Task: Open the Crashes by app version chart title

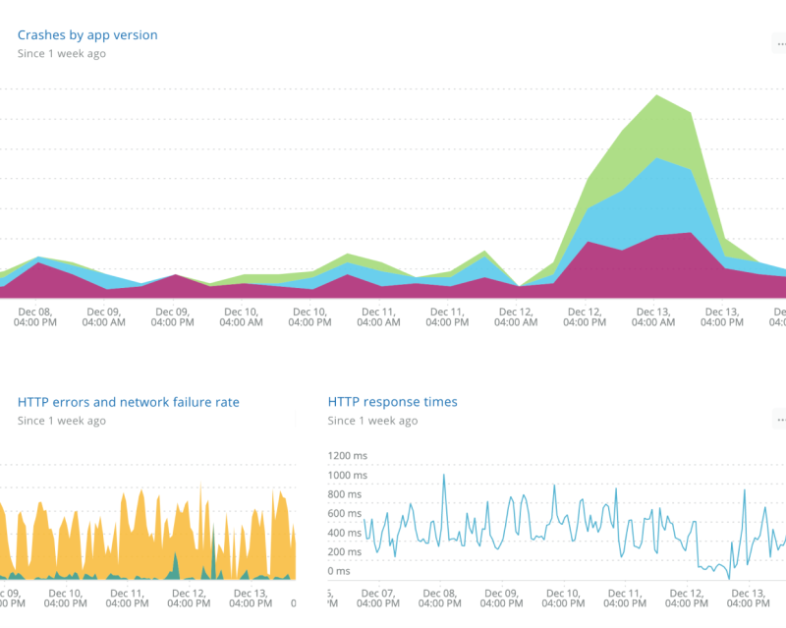Action: 87,35
